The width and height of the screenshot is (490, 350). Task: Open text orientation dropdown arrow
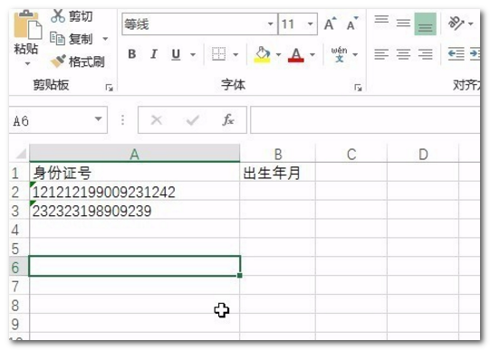471,24
